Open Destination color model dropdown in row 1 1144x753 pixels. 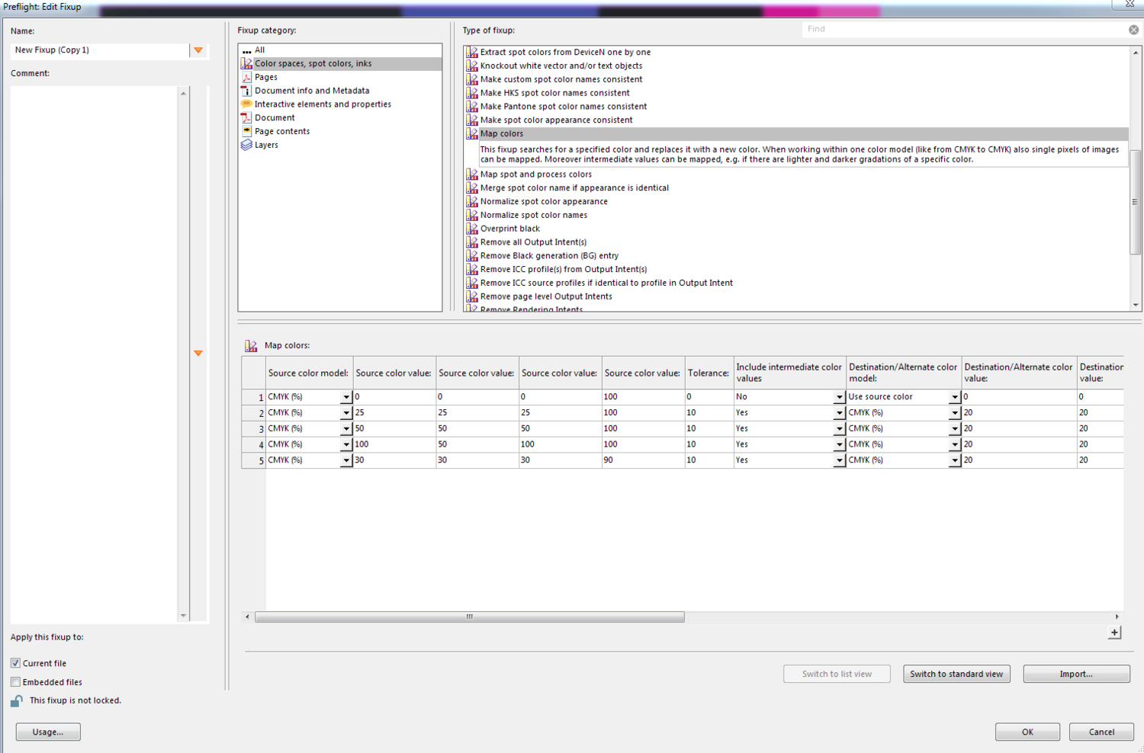tap(954, 397)
